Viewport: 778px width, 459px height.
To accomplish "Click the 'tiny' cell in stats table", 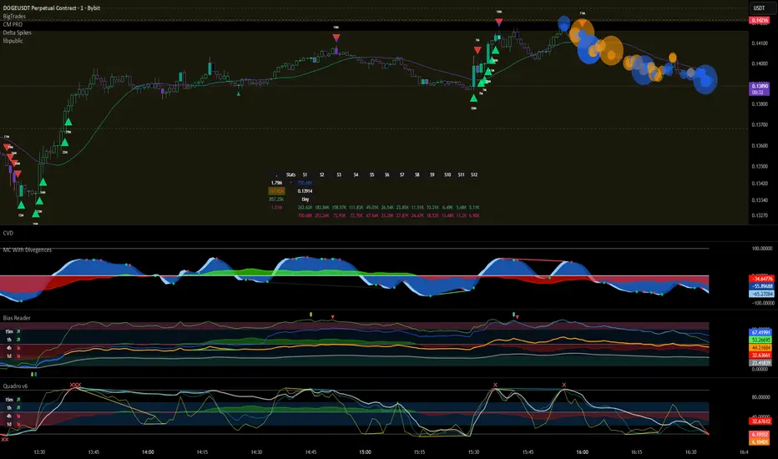I will [x=306, y=199].
